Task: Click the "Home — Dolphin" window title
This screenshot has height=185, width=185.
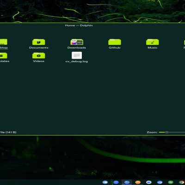Action: 79,25
